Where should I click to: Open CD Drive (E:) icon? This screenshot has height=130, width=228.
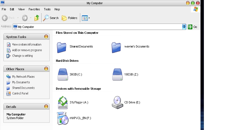pos(117,102)
